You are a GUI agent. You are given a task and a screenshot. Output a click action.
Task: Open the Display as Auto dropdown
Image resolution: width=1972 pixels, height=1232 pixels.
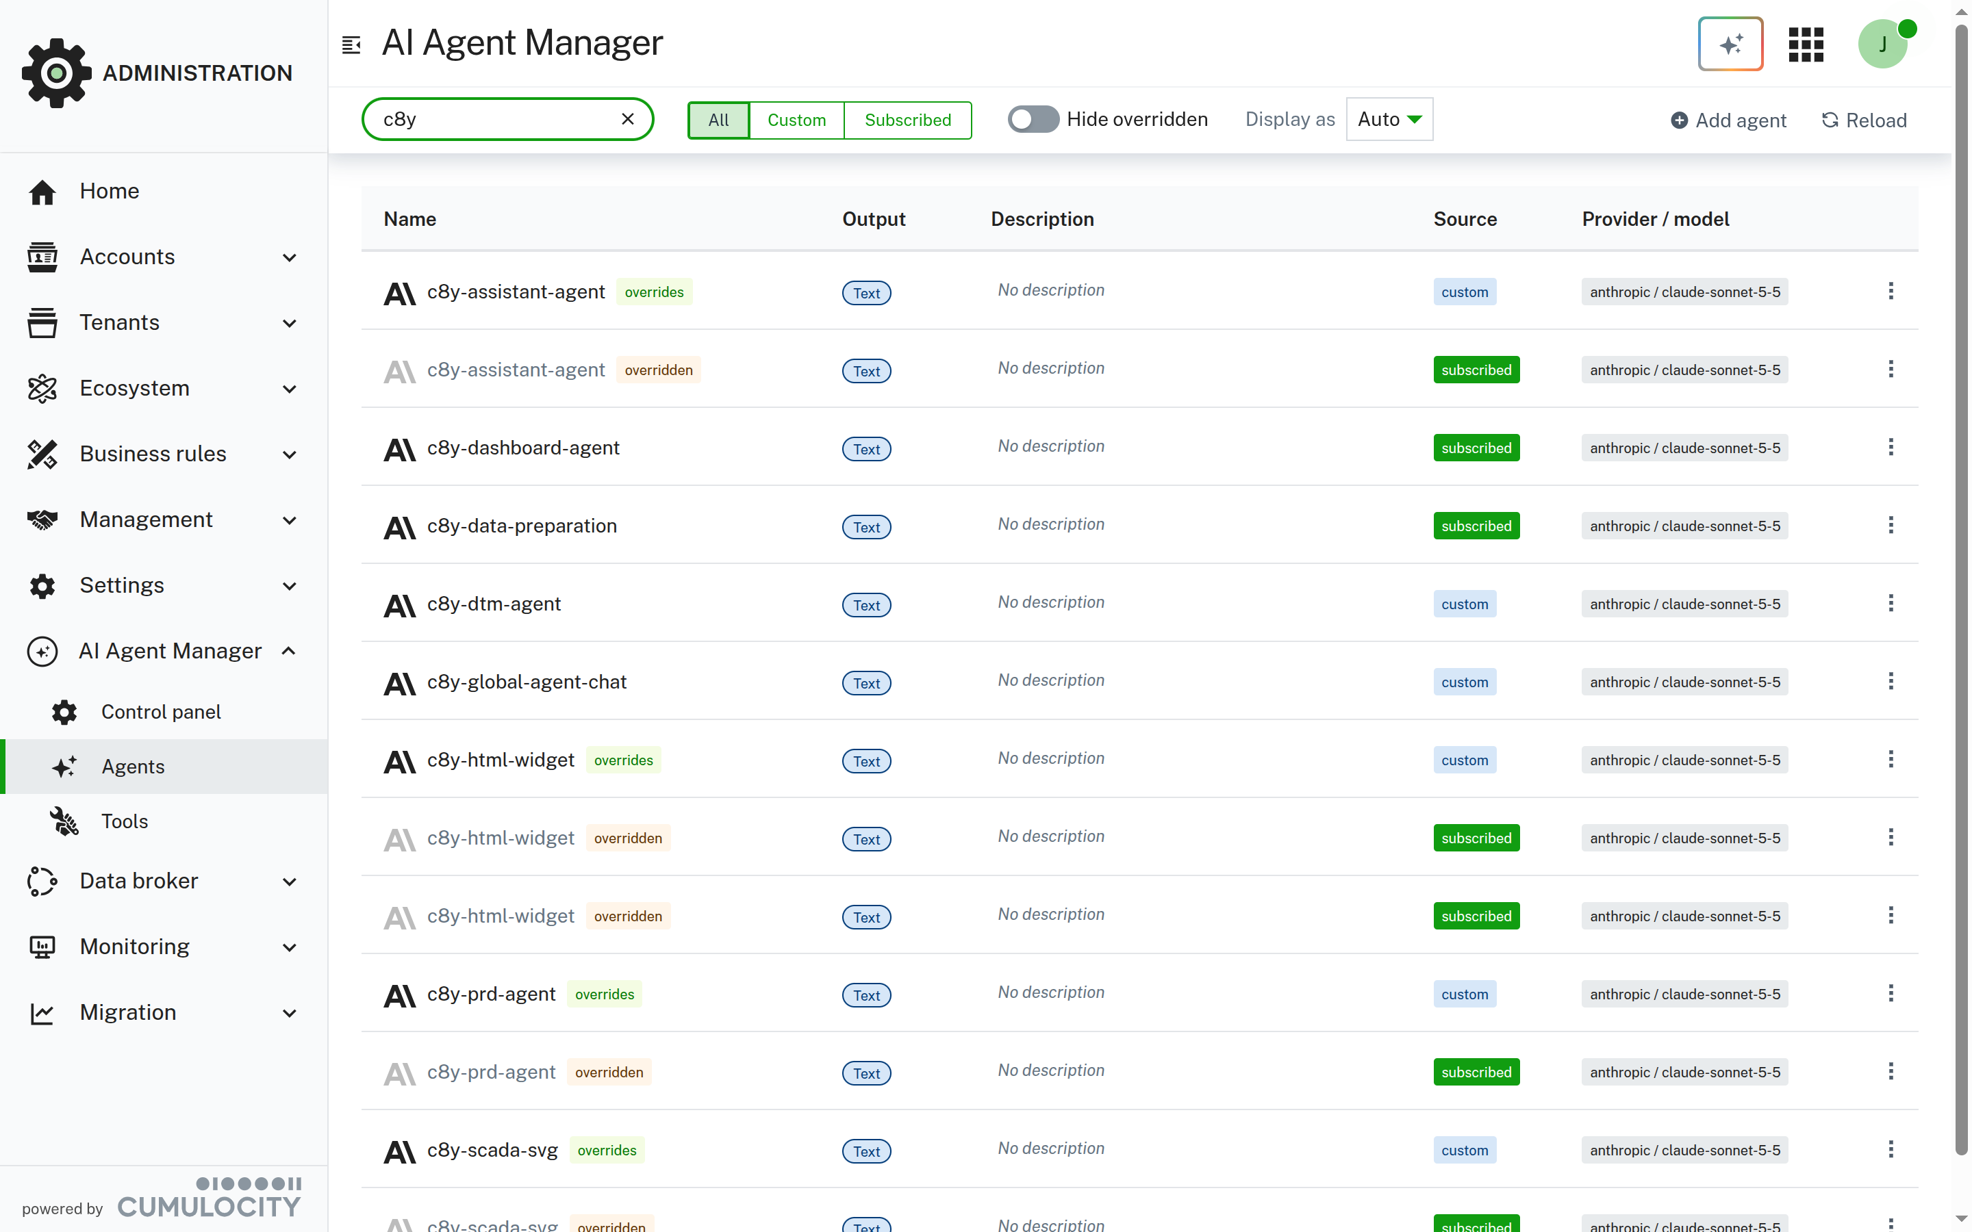coord(1389,119)
